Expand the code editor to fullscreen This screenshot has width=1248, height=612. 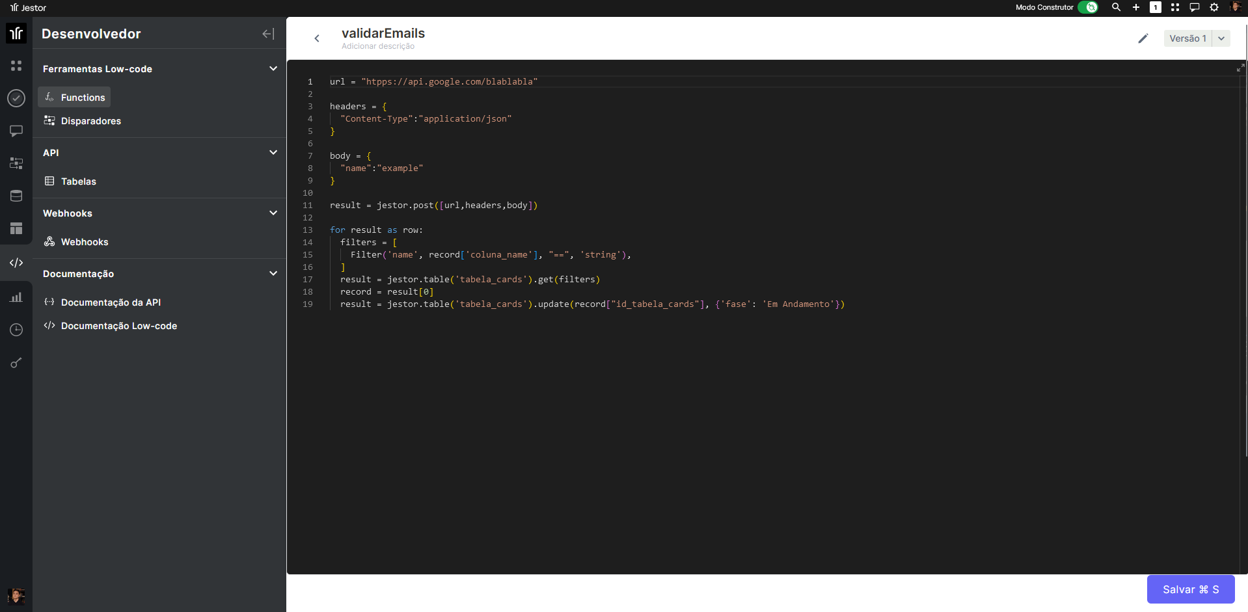point(1240,68)
